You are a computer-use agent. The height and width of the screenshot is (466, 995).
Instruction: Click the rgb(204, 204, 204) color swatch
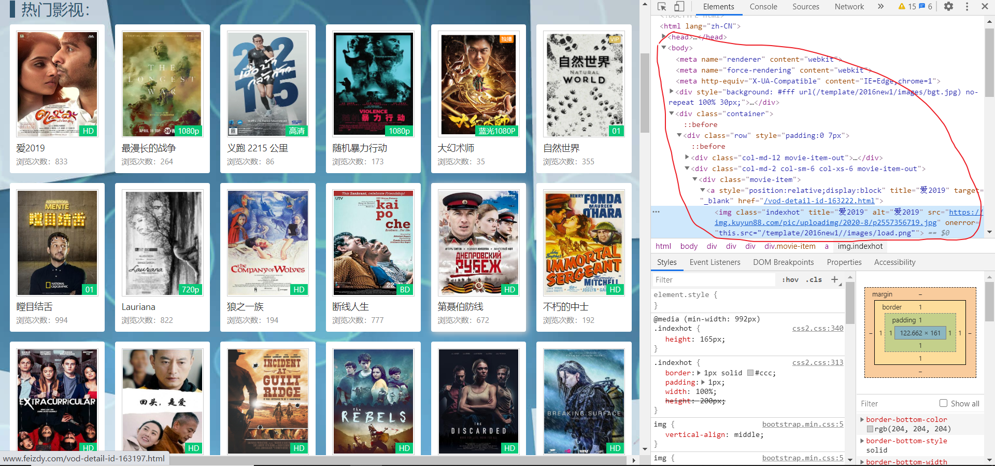tap(870, 429)
